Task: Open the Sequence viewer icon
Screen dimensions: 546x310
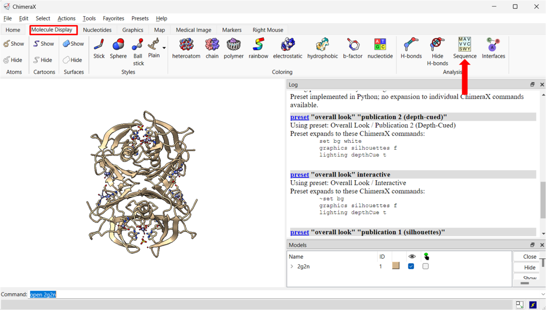Action: click(x=465, y=49)
